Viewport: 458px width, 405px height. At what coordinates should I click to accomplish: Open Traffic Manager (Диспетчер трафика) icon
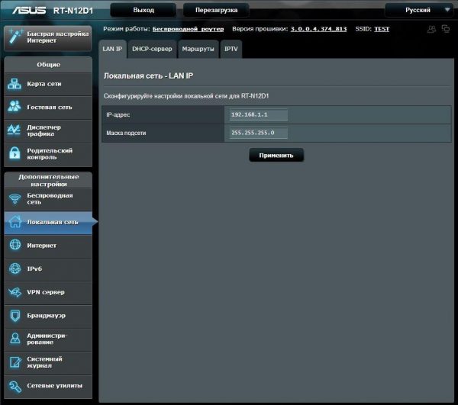(15, 130)
